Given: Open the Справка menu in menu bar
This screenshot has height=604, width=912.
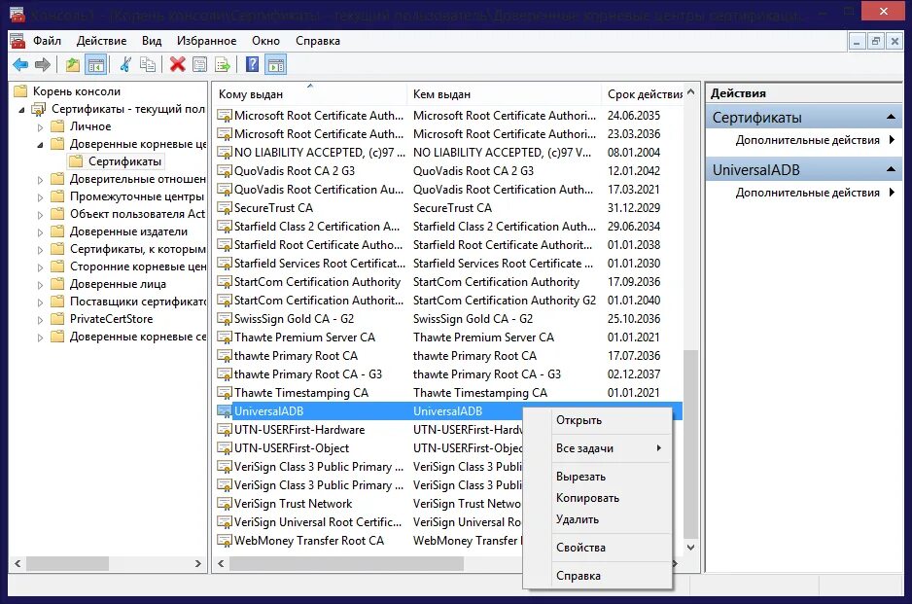Looking at the screenshot, I should coord(318,41).
